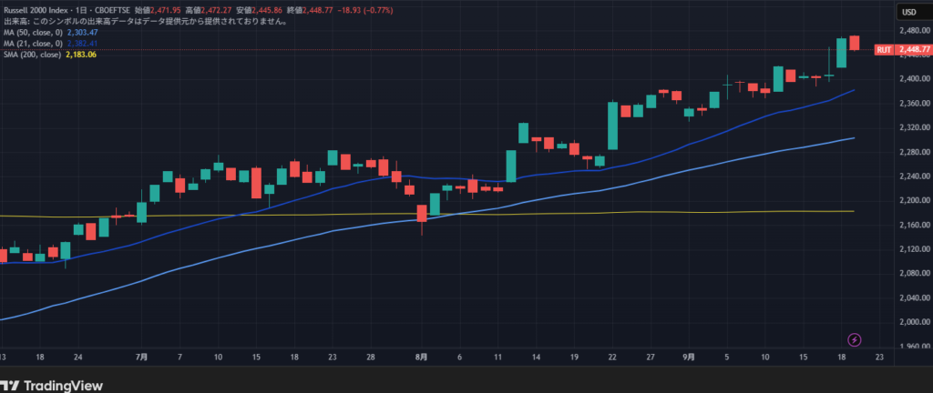Click the red RUT symbol tag
This screenshot has height=393, width=933.
[x=883, y=49]
